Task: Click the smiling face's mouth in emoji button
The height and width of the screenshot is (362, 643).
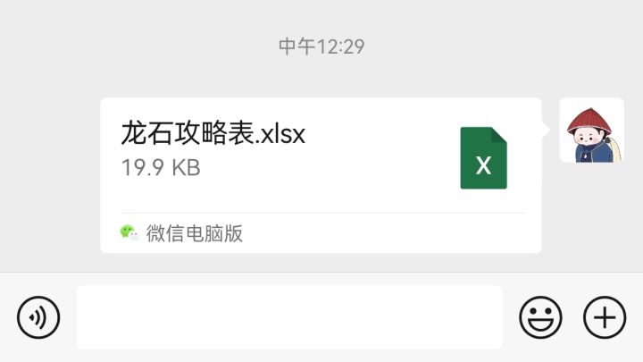Action: (540, 325)
